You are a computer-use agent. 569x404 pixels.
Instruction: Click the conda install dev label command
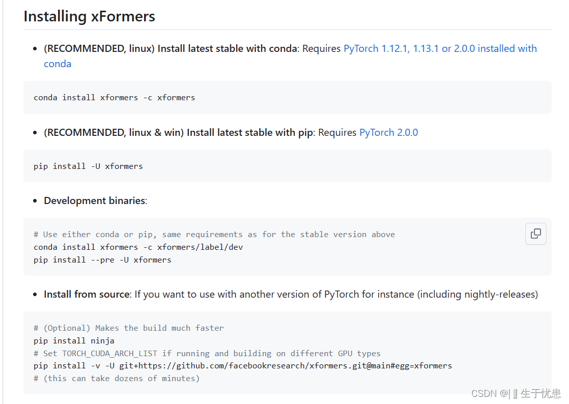pyautogui.click(x=138, y=247)
